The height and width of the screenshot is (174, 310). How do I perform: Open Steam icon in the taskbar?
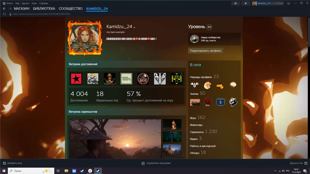98,171
